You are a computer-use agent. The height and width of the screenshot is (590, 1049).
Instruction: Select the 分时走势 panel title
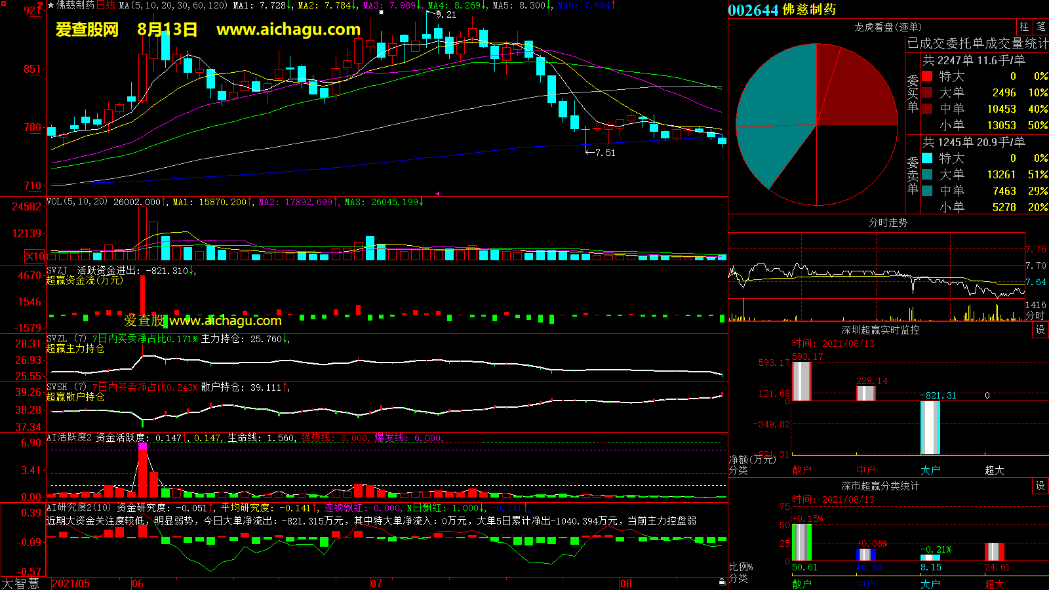tap(888, 223)
